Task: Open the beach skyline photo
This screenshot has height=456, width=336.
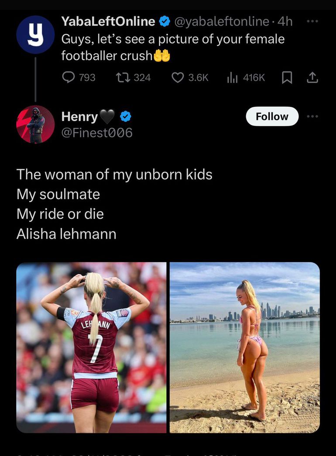Action: point(244,347)
